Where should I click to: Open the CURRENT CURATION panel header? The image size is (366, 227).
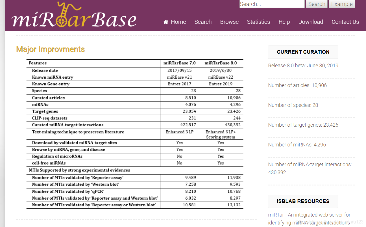(x=303, y=52)
